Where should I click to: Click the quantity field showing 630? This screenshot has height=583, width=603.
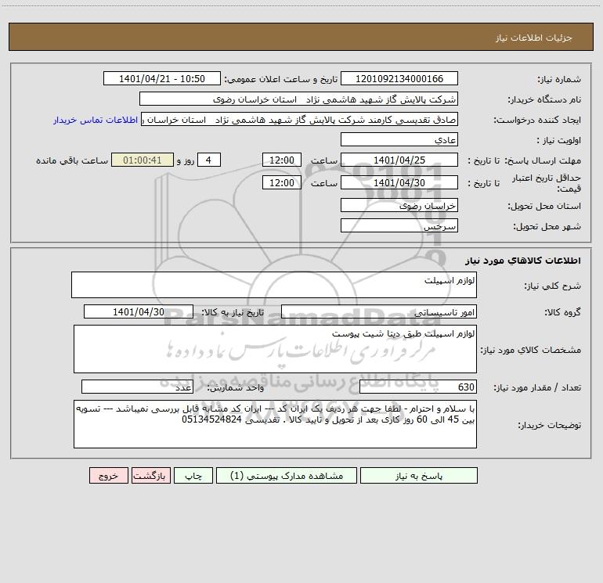(418, 387)
